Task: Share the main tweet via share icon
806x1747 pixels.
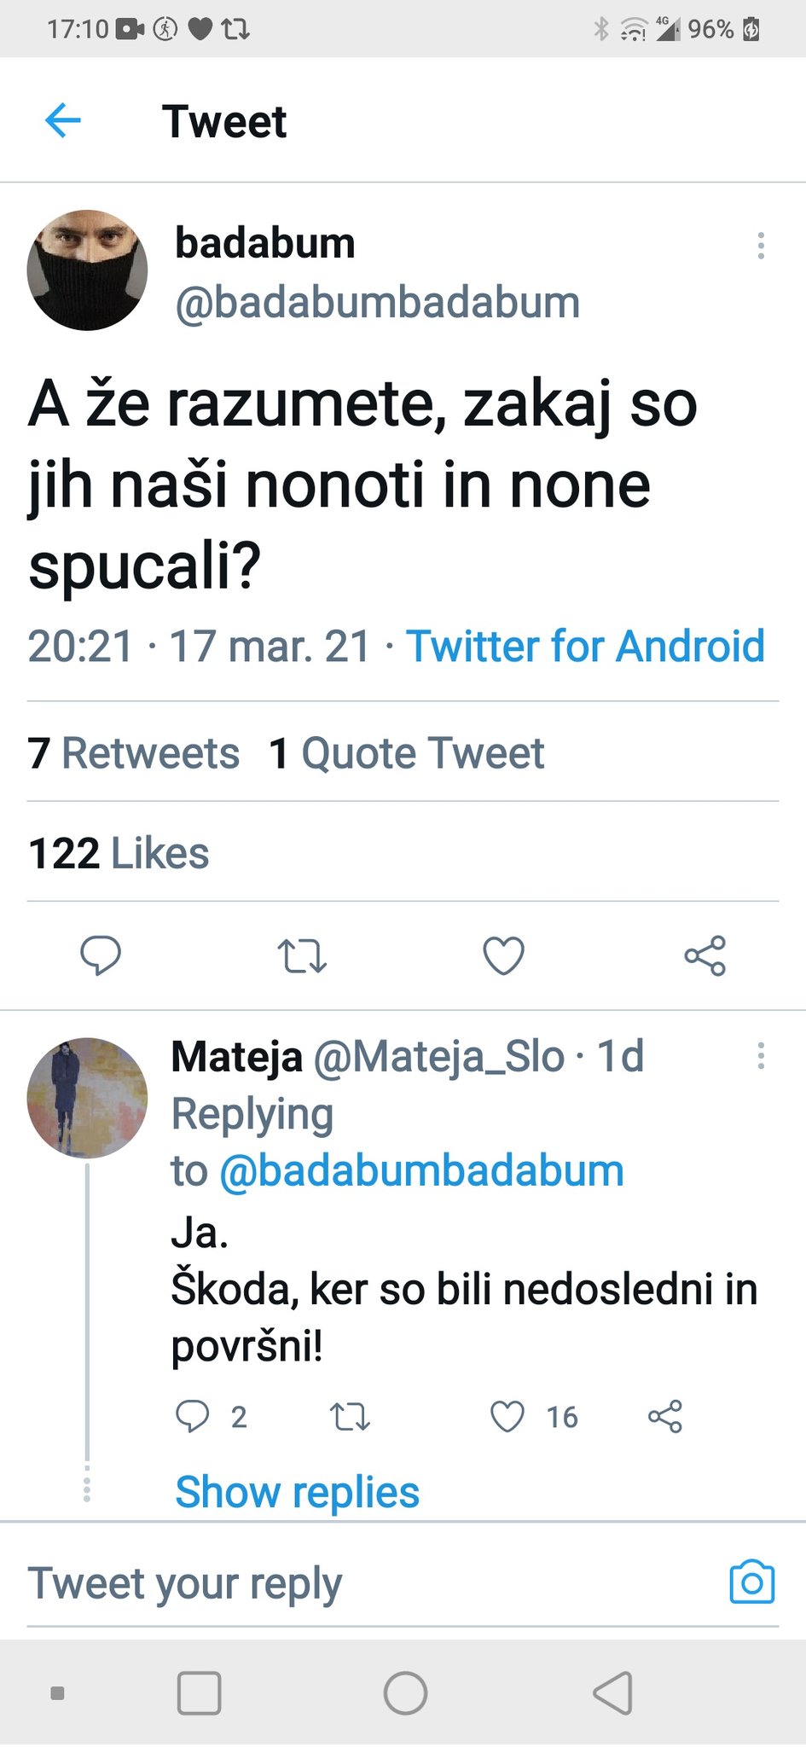Action: coord(705,955)
